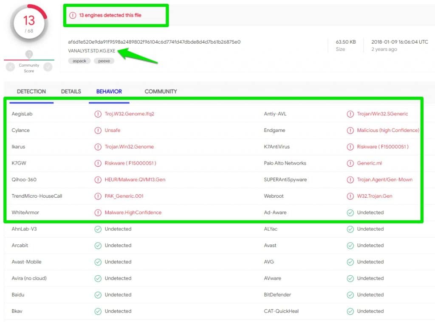
Task: Click the checkmark icon beside CAT-QuickHeal
Action: (x=350, y=311)
